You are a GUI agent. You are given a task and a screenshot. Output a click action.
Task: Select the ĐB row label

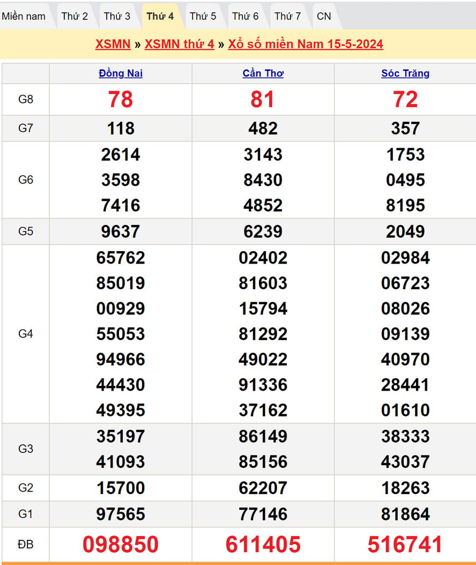click(x=25, y=544)
